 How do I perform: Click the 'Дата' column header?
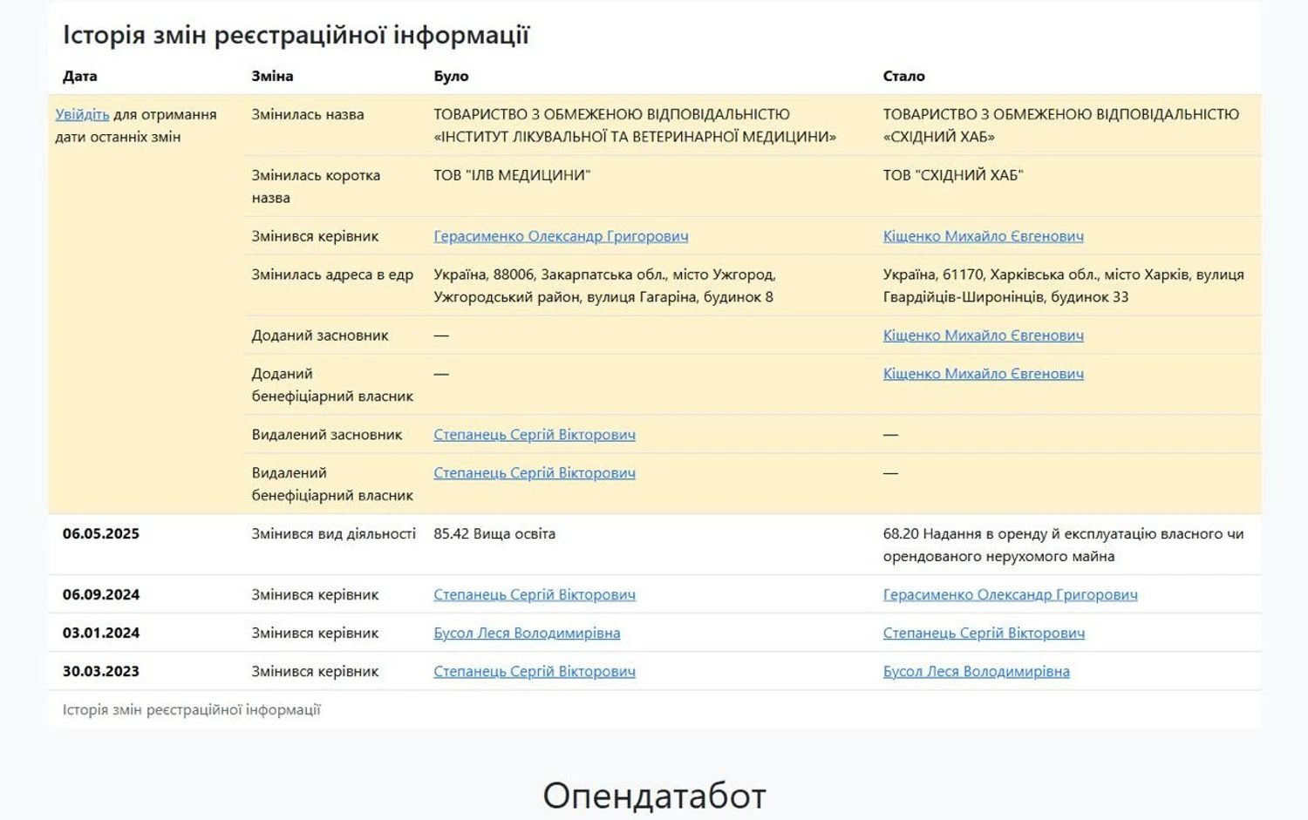pyautogui.click(x=79, y=76)
